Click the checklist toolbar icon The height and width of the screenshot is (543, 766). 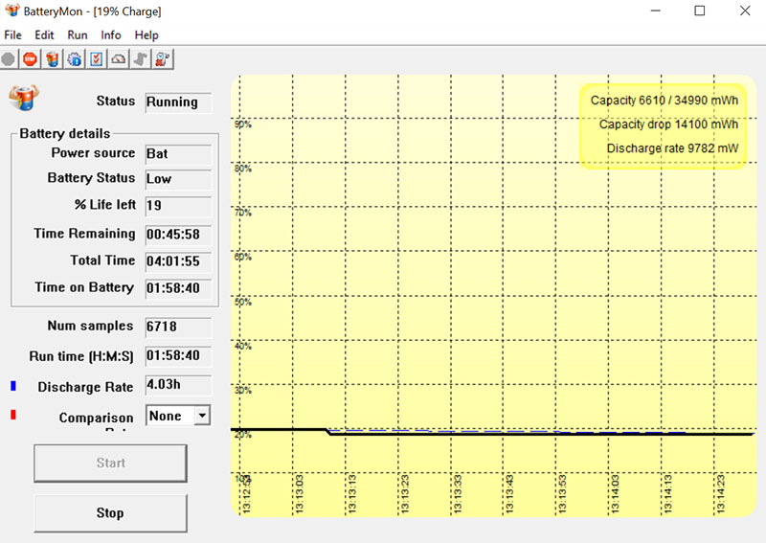pos(96,59)
